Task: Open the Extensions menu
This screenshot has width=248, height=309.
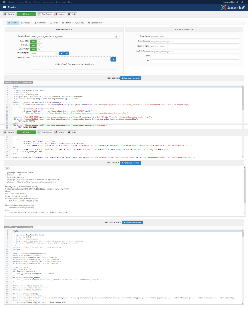Action: pos(61,2)
